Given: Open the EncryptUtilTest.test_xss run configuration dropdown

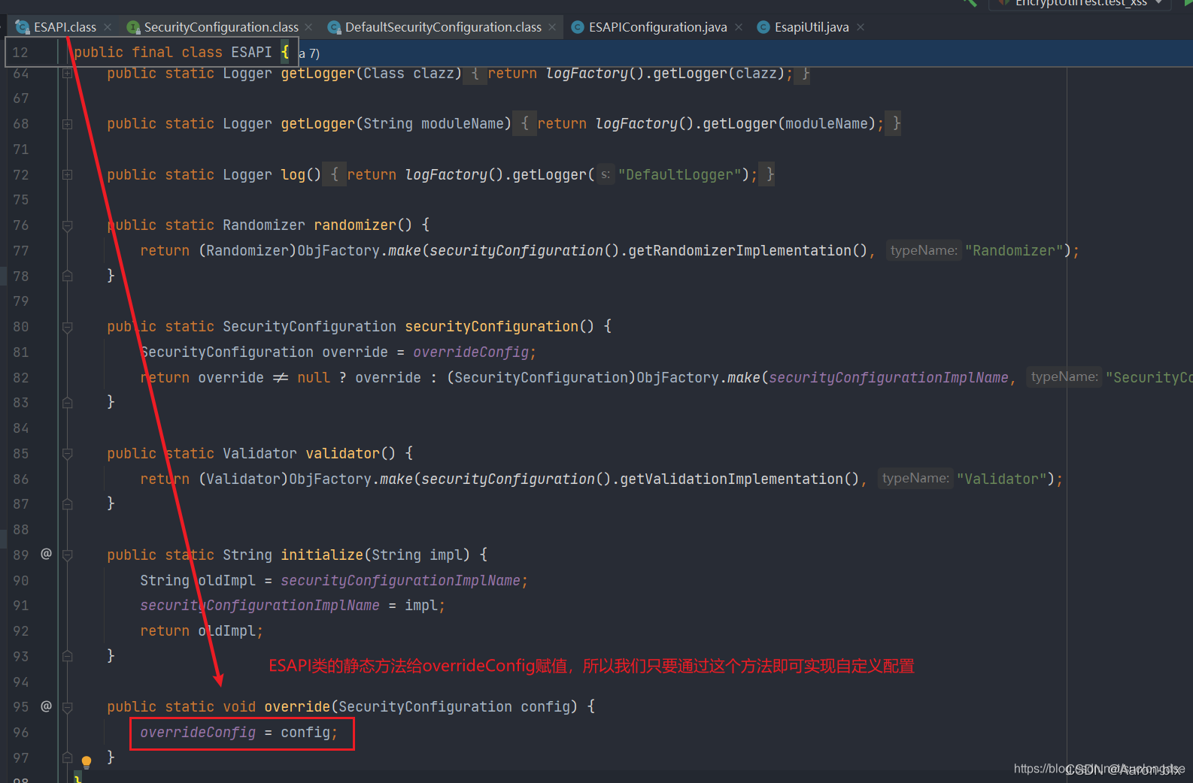Looking at the screenshot, I should point(1079,3).
